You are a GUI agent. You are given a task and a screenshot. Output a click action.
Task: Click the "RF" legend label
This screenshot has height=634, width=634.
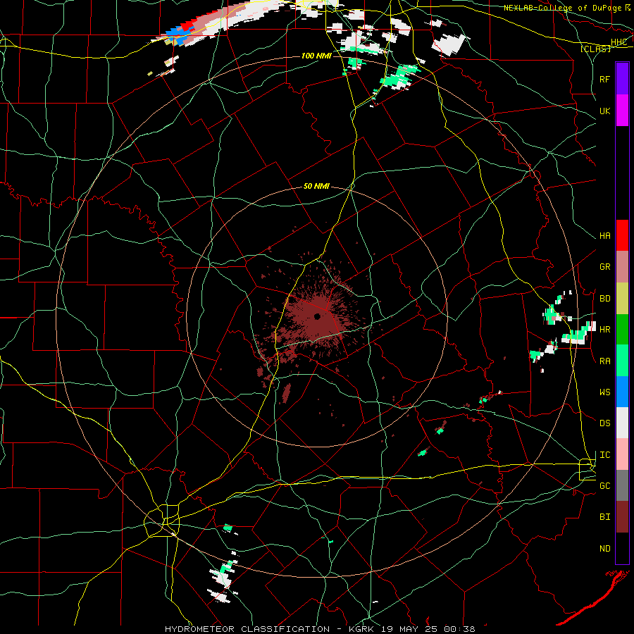click(604, 79)
